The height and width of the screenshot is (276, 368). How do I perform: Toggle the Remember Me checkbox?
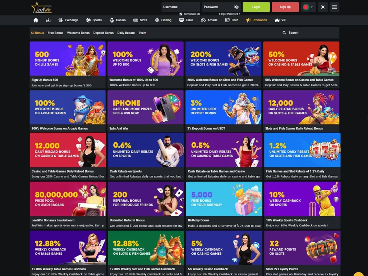[181, 14]
